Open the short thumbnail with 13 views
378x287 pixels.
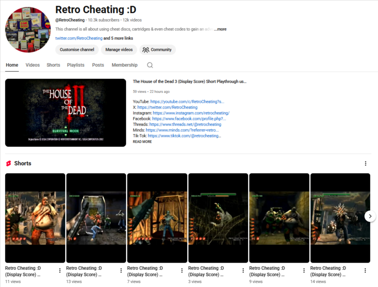[x=96, y=218]
